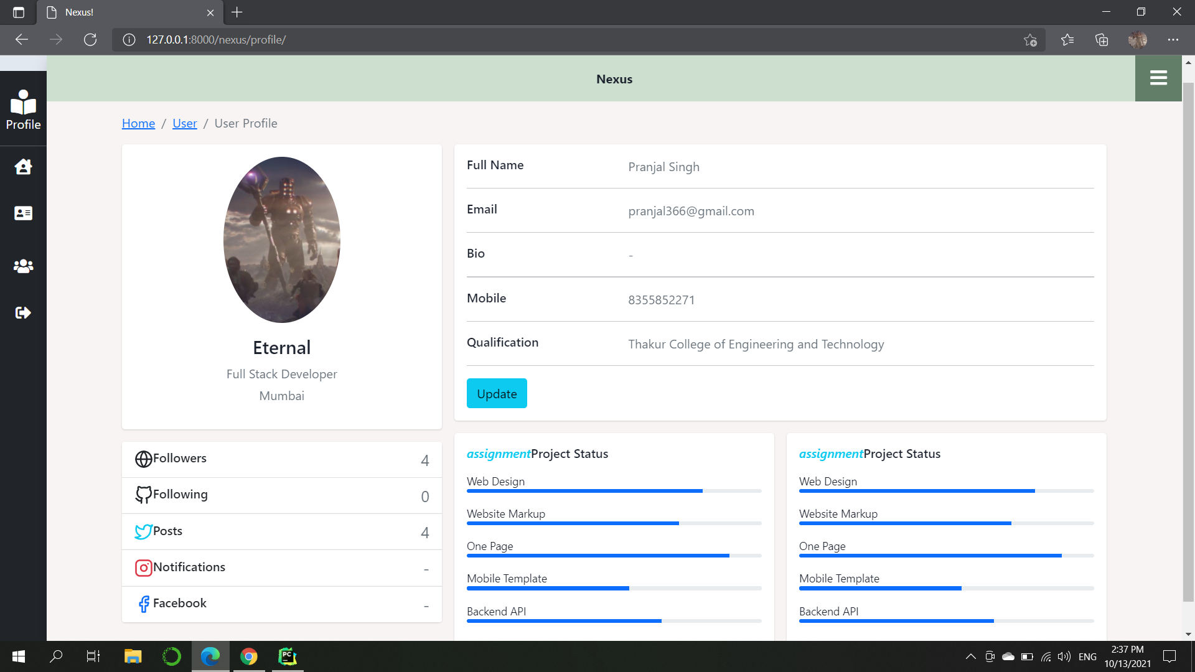Click the groups icon in the sidebar
This screenshot has height=672, width=1195.
[22, 266]
